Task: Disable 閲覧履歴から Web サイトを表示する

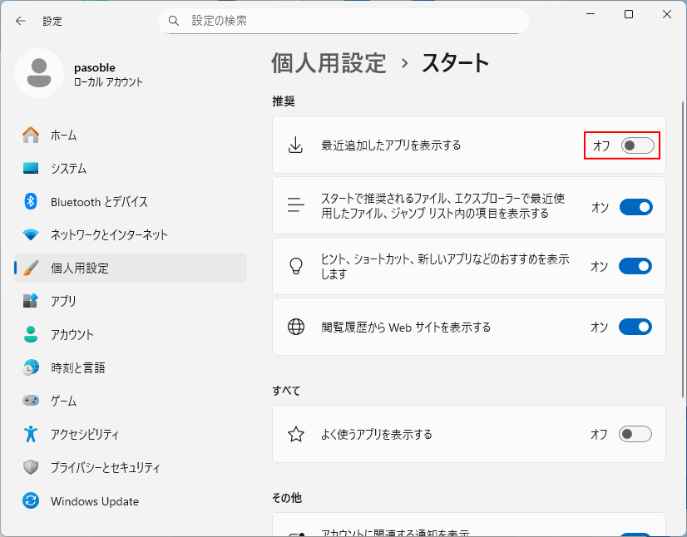Action: (635, 327)
